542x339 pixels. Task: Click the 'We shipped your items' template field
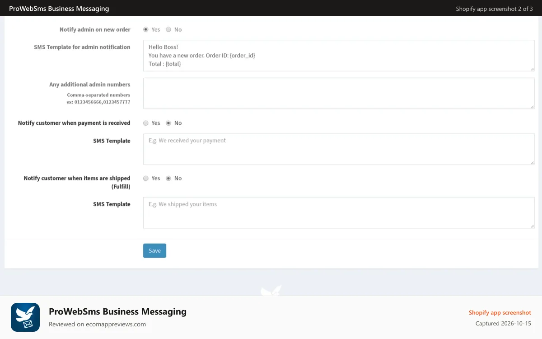point(339,212)
